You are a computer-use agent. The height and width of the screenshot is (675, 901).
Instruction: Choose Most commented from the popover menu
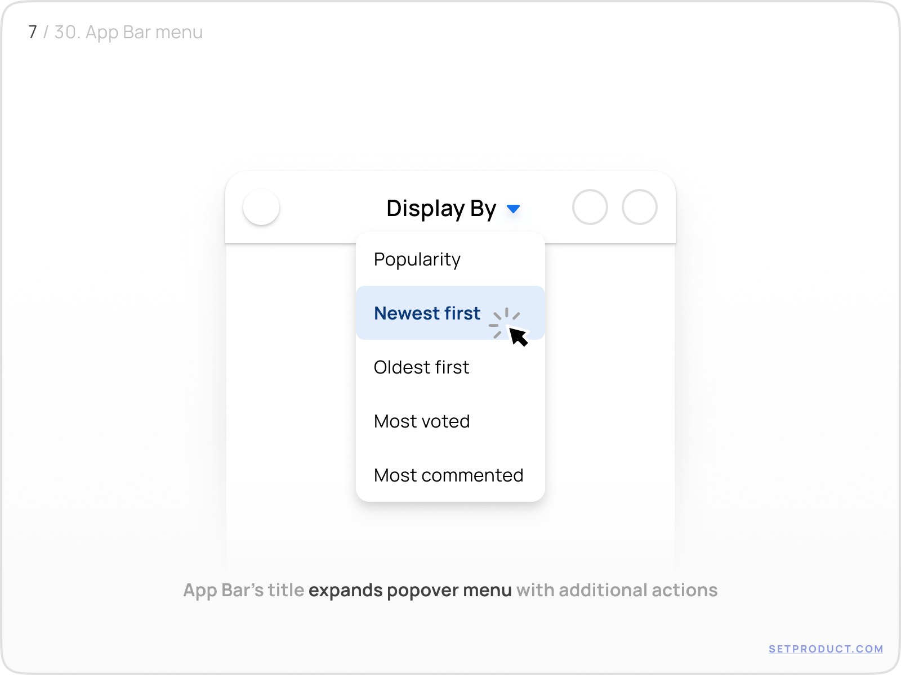(449, 475)
